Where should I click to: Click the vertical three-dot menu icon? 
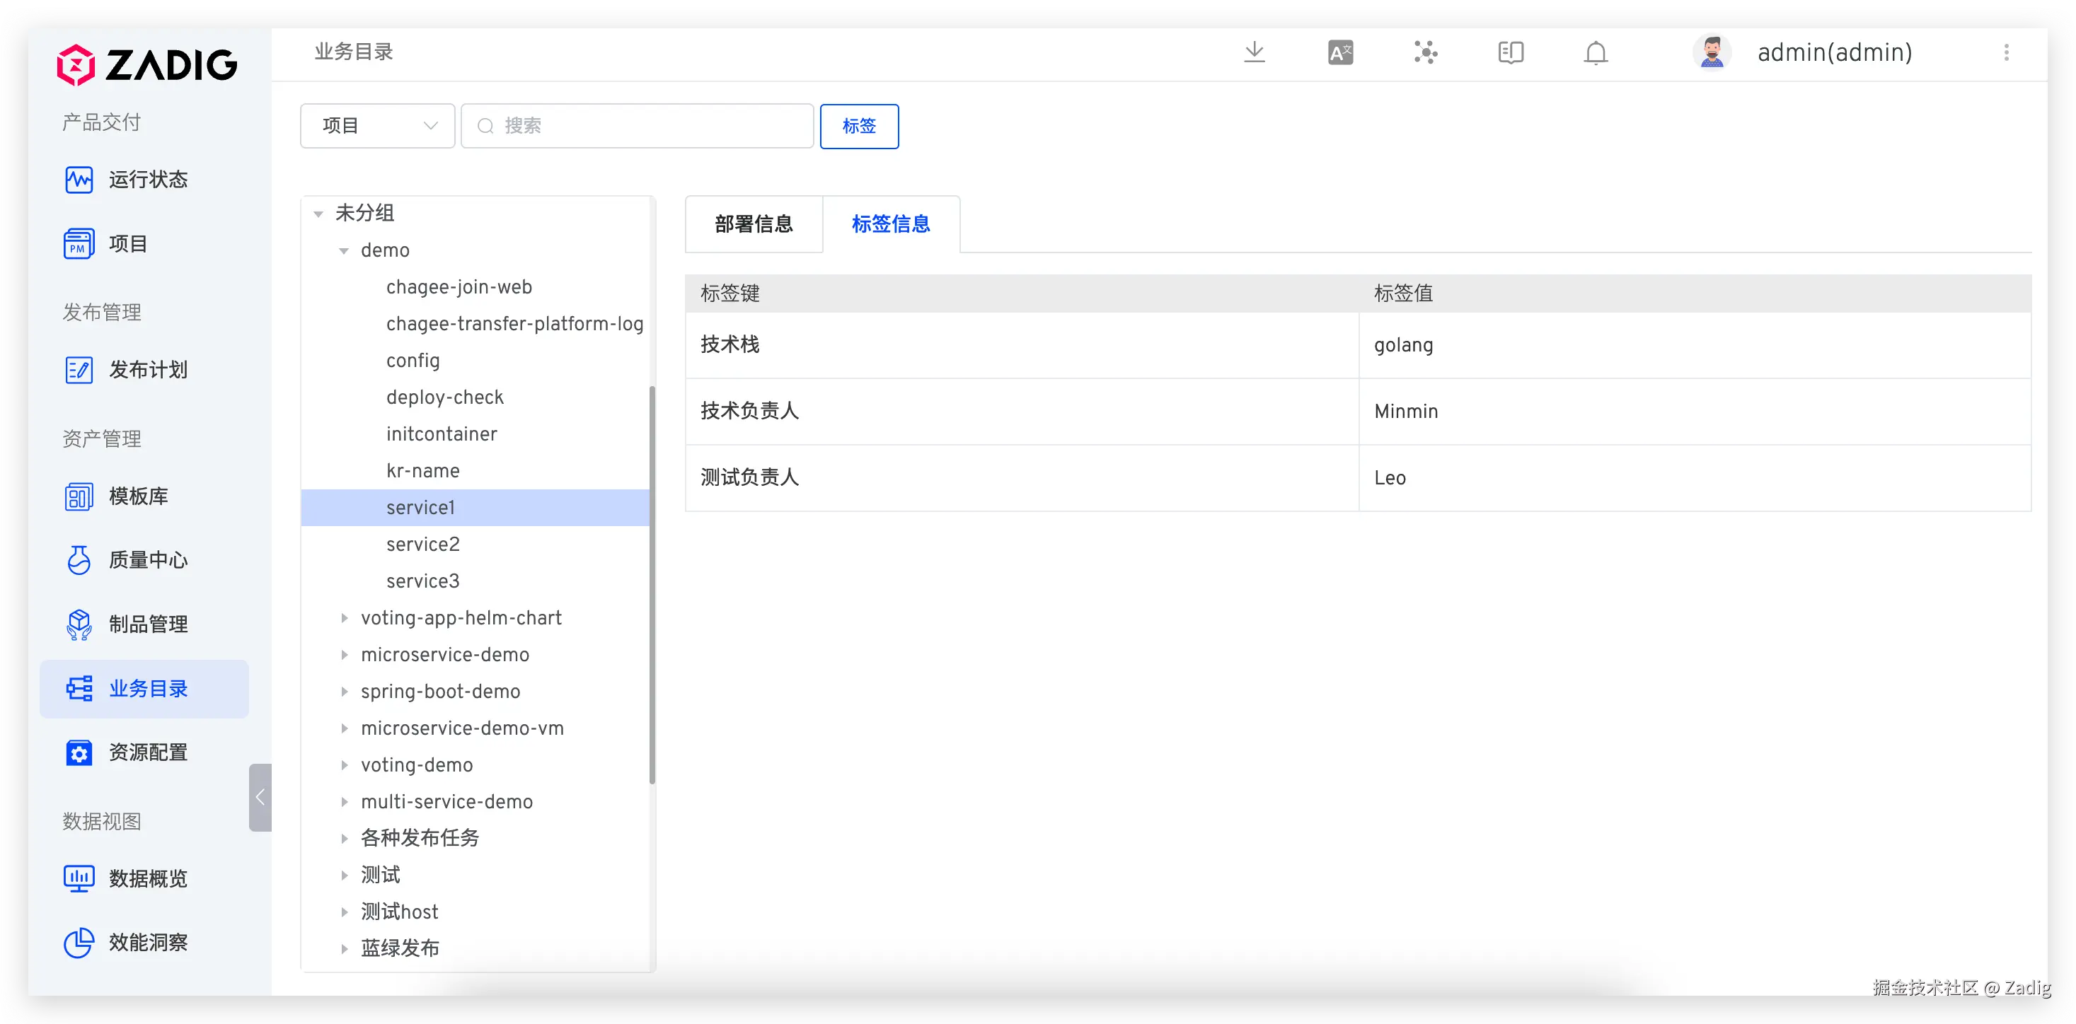coord(2006,53)
